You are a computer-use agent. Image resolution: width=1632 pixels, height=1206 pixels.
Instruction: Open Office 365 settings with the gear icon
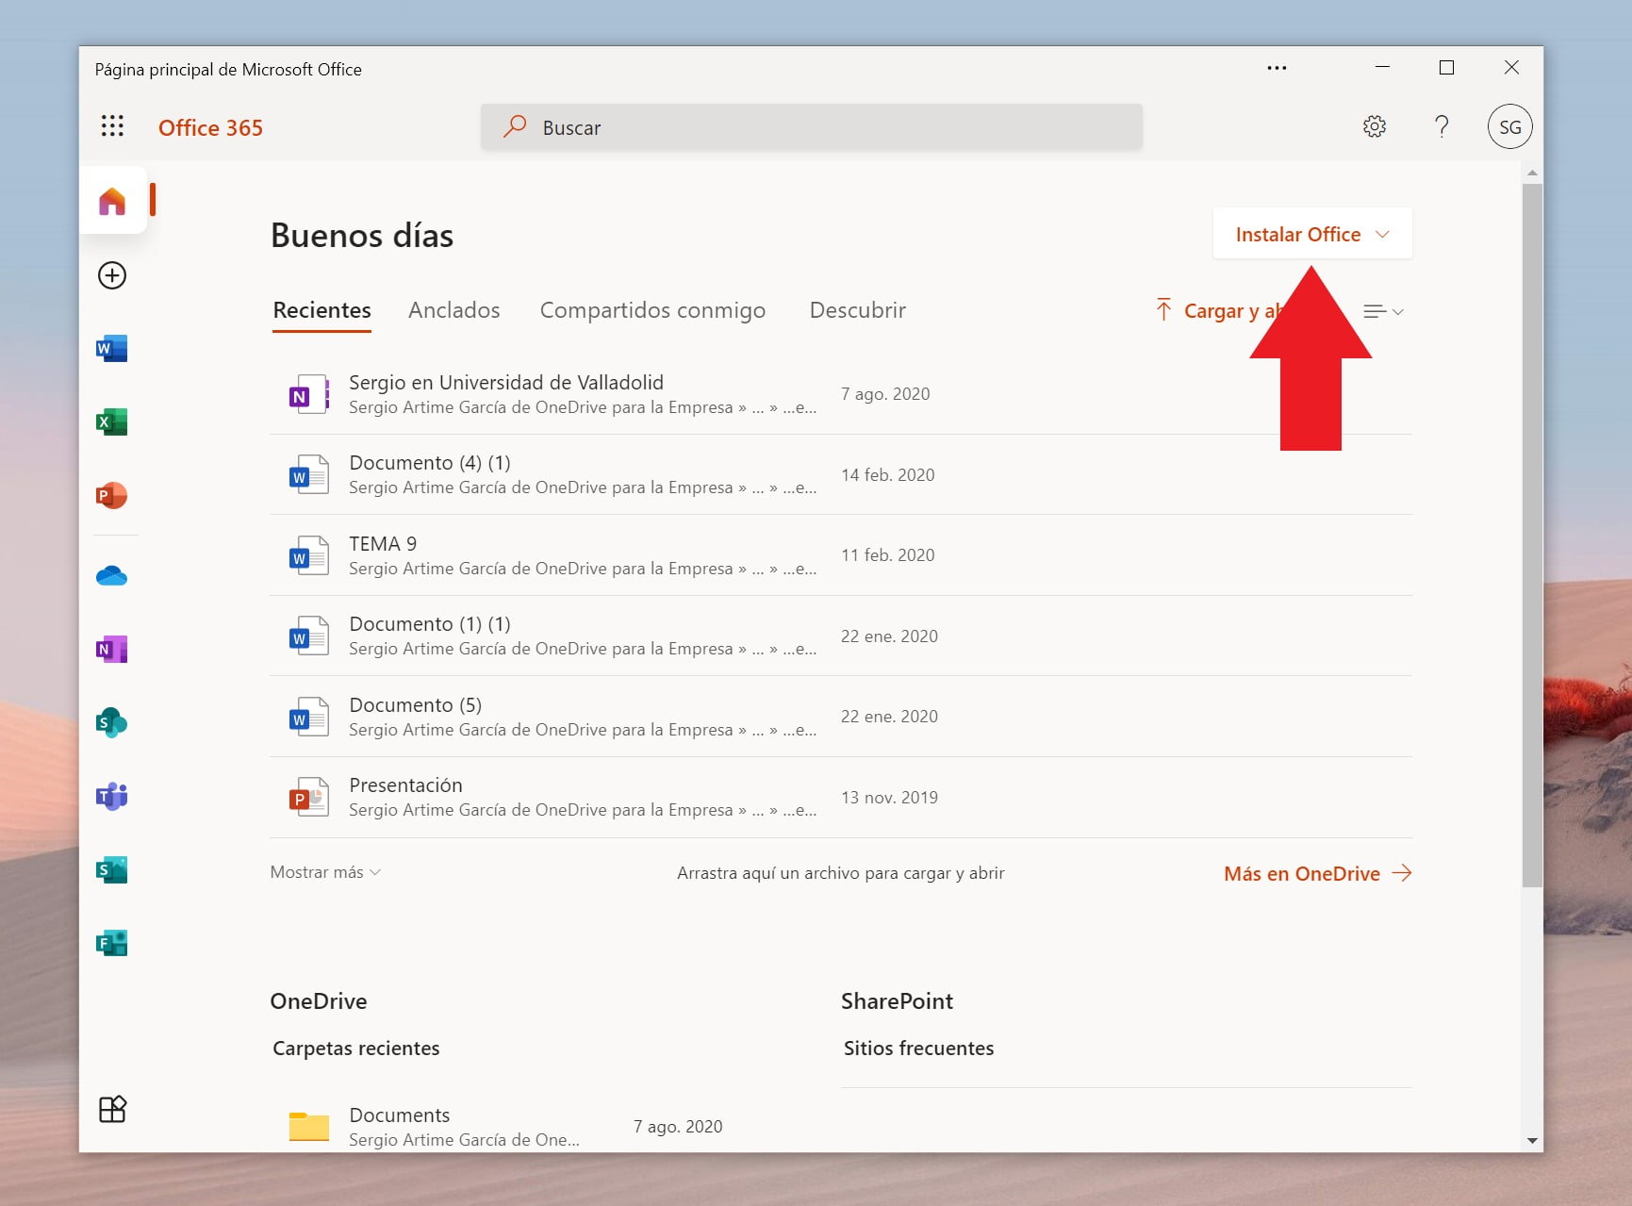tap(1375, 126)
